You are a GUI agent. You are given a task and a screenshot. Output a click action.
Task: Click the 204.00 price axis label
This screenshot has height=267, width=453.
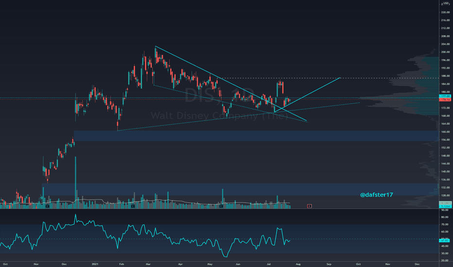[446, 44]
